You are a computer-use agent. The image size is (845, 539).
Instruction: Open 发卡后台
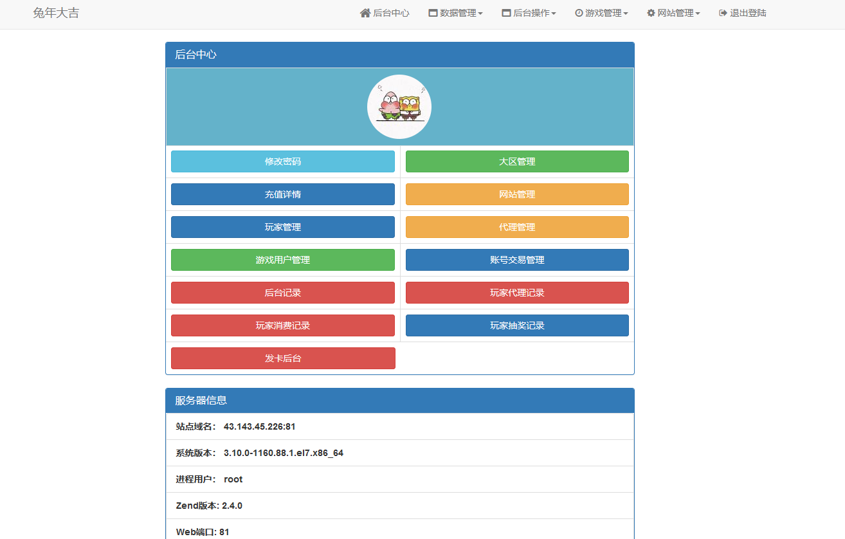283,358
